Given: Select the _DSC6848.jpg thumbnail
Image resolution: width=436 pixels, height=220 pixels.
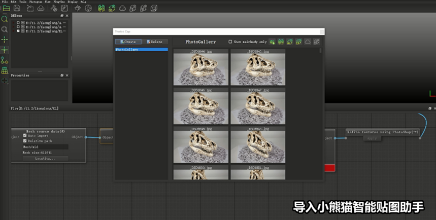Looking at the screenshot, I should tap(201, 145).
